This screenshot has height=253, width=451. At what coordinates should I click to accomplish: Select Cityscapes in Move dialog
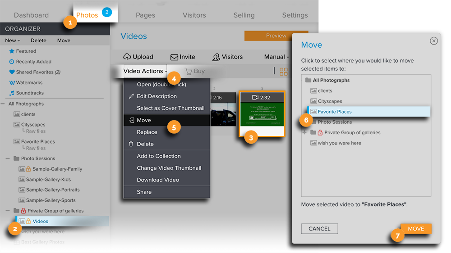coord(326,101)
